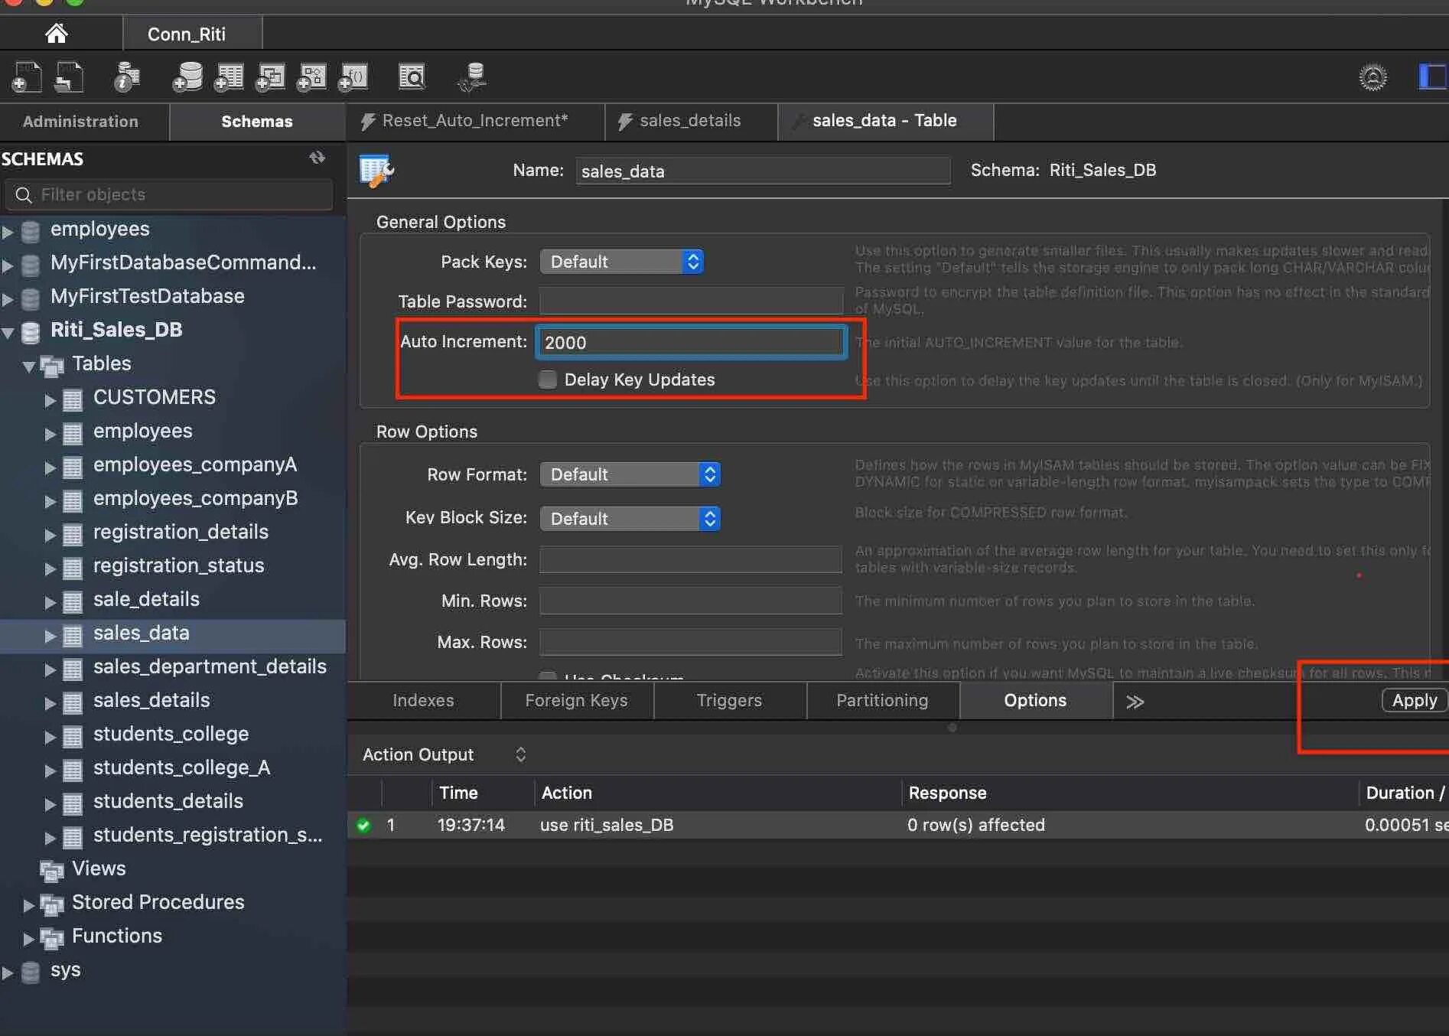The width and height of the screenshot is (1449, 1036).
Task: Open a SQL script file icon
Action: tap(69, 77)
